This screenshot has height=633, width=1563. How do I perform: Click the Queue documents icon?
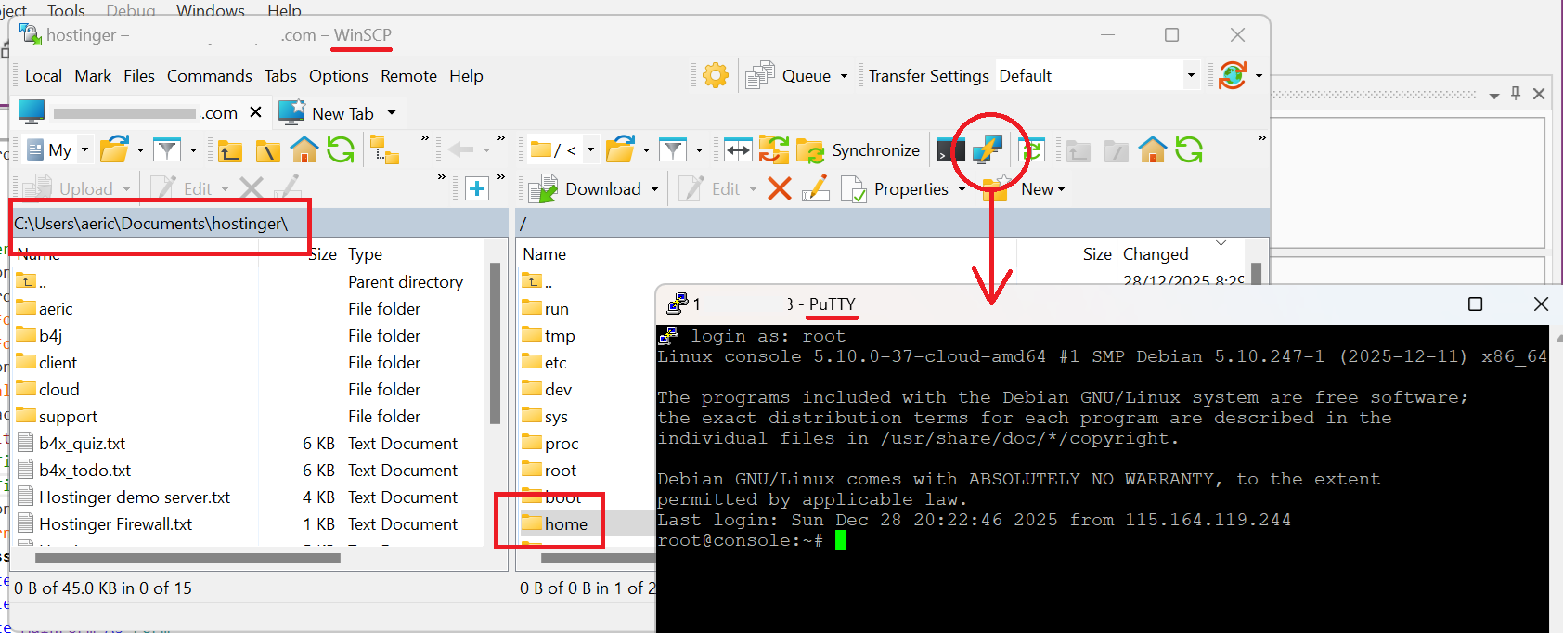coord(760,75)
